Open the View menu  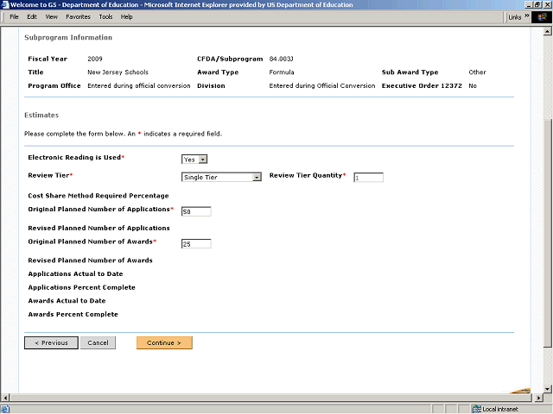point(52,17)
